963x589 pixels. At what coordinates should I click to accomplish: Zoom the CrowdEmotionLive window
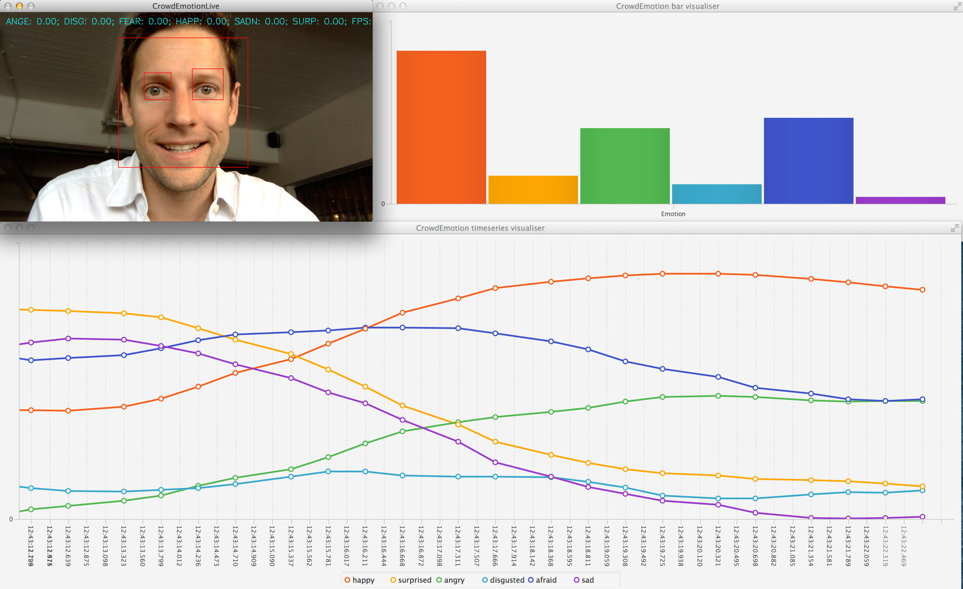click(x=31, y=6)
